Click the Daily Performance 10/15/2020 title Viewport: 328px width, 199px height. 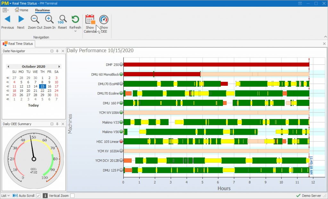(x=100, y=50)
